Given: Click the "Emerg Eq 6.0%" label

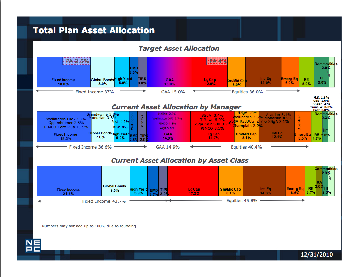Looking at the screenshot, I should click(289, 81).
